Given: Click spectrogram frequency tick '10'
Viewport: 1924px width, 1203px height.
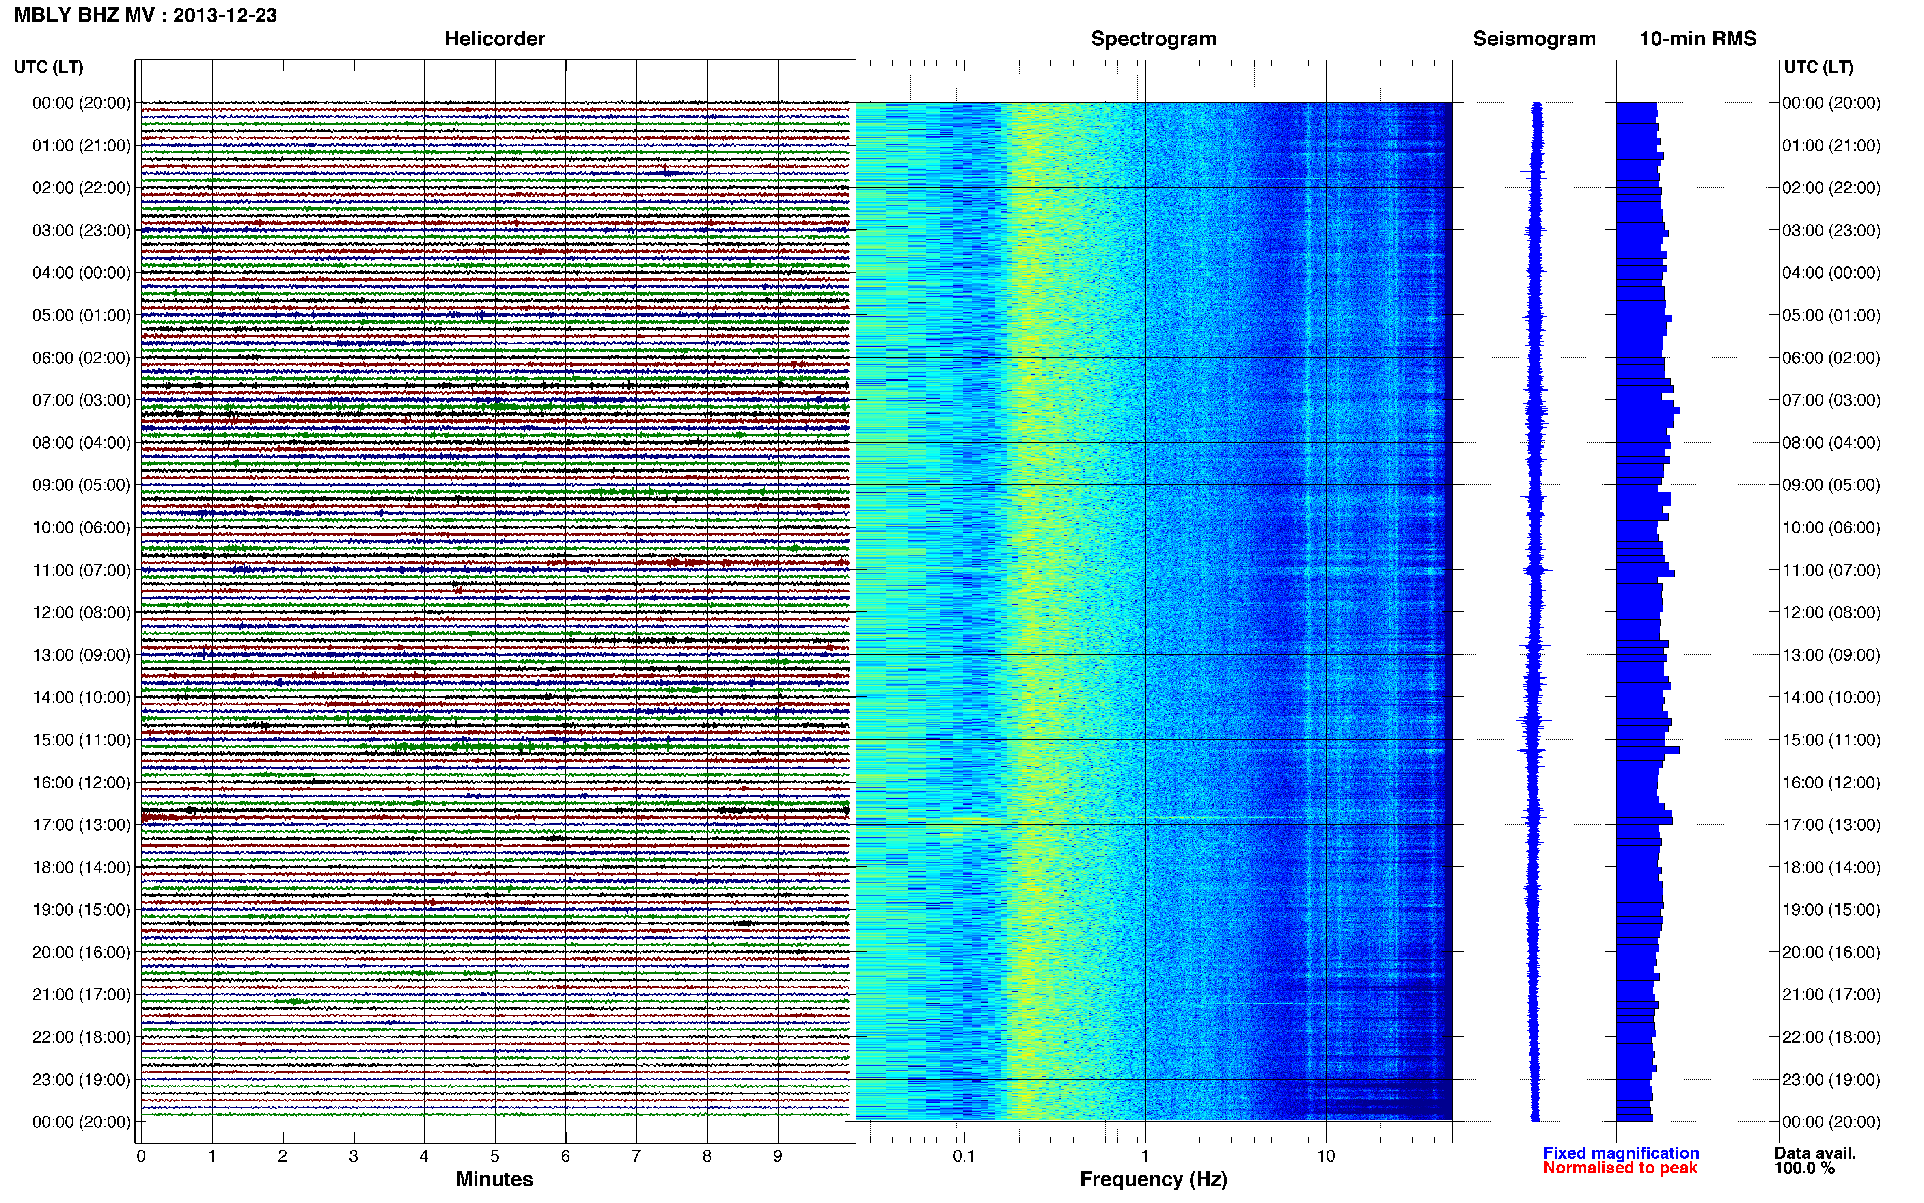Looking at the screenshot, I should (x=1325, y=1156).
